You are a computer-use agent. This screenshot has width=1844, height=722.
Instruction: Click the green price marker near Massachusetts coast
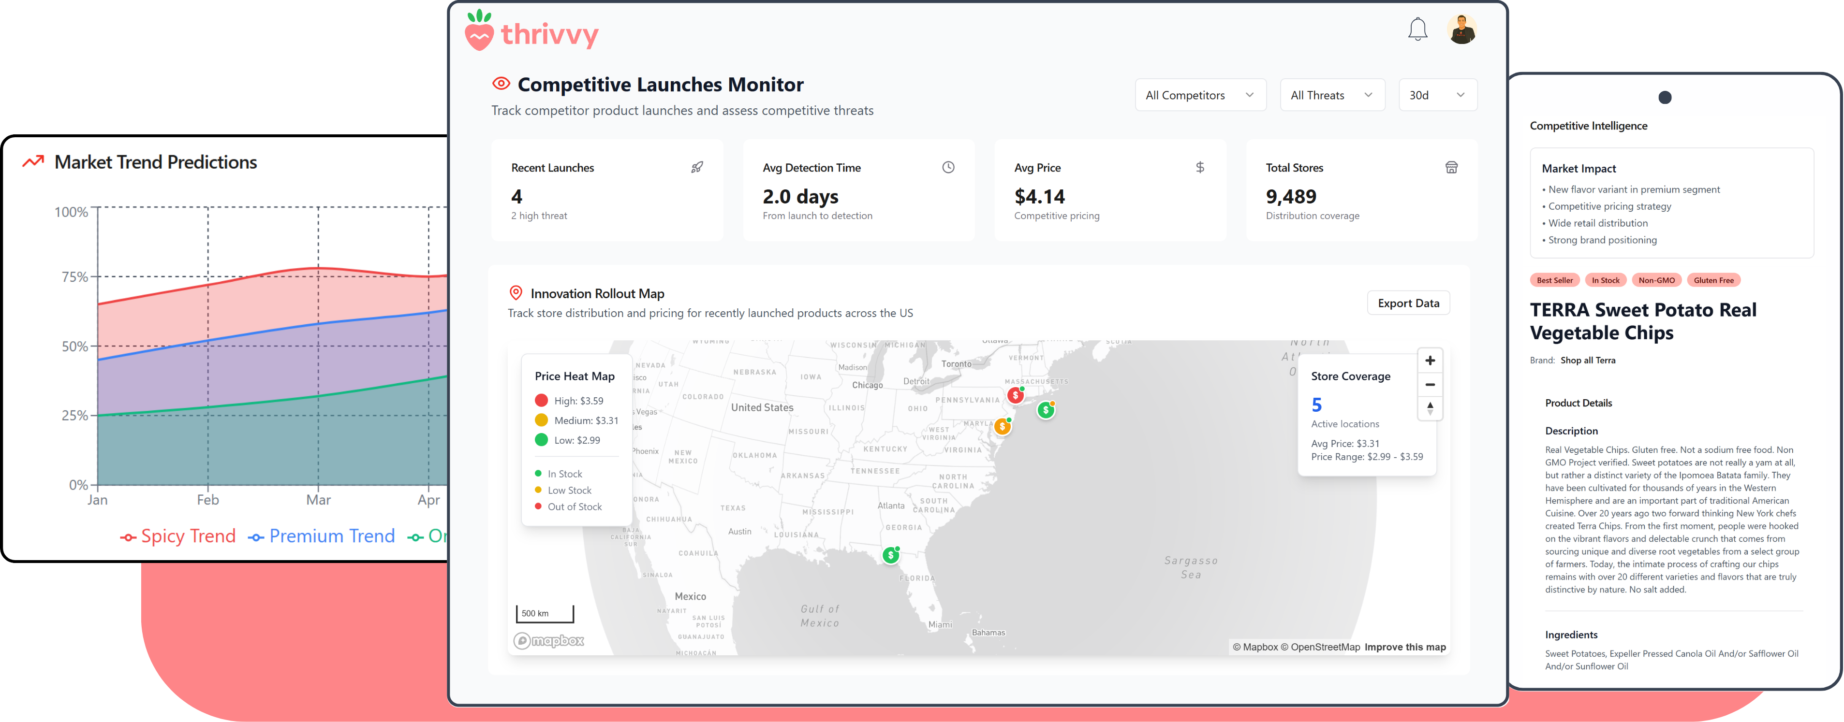[x=1046, y=410]
